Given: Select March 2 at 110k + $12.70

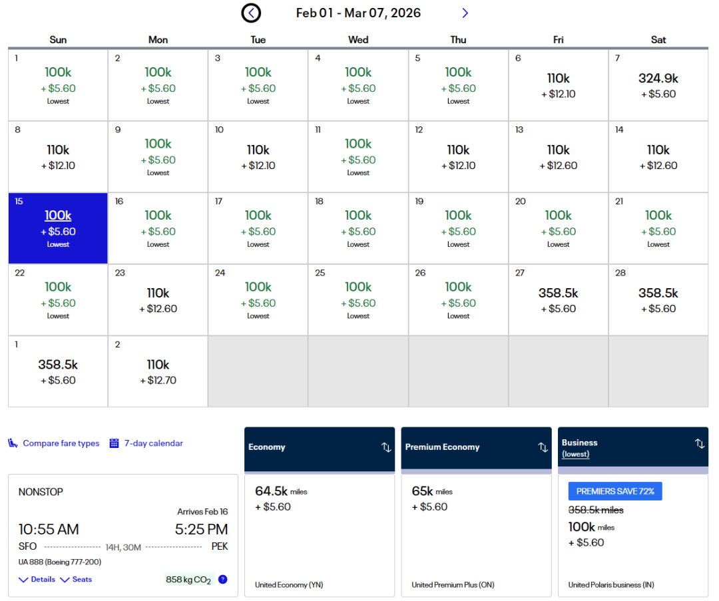Looking at the screenshot, I should click(x=158, y=371).
